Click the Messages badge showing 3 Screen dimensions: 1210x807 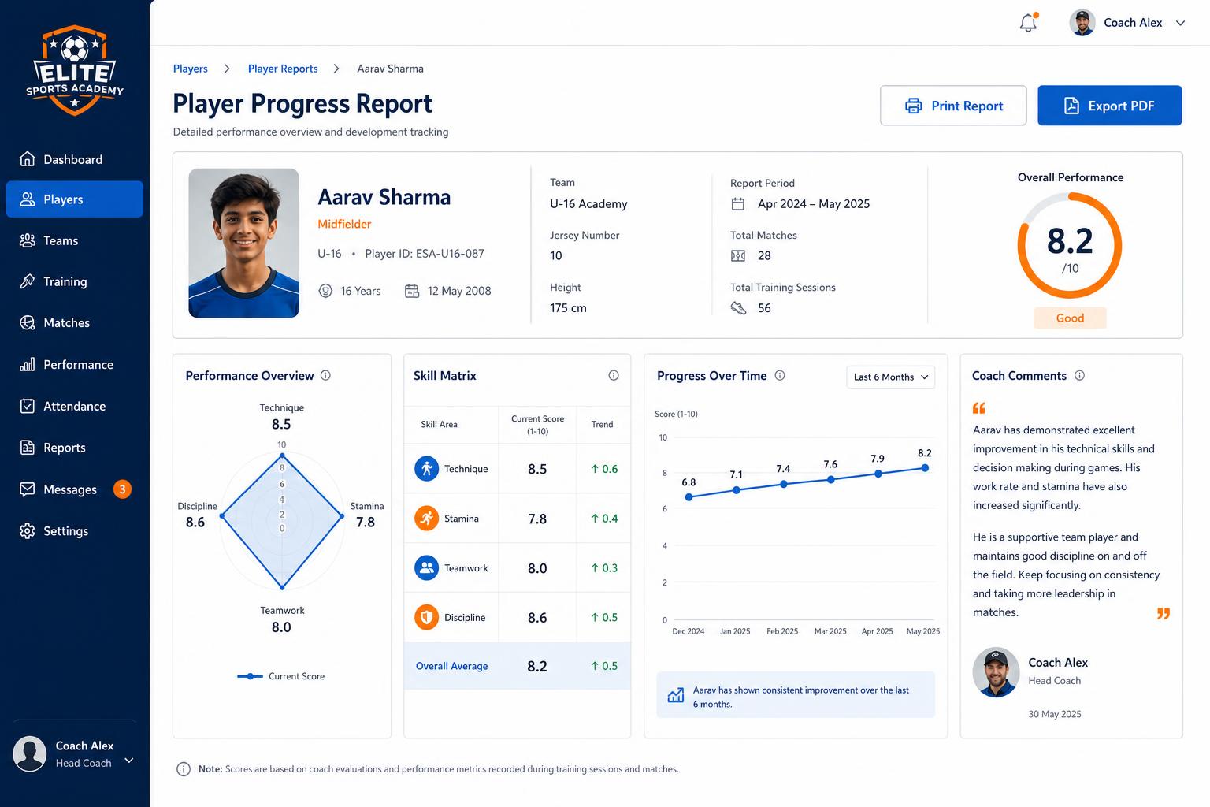(x=122, y=489)
